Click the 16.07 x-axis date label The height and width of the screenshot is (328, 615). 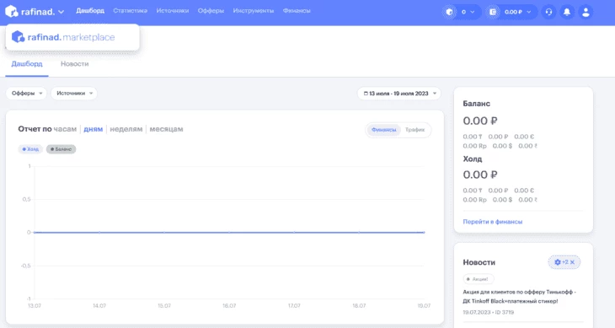pyautogui.click(x=229, y=305)
